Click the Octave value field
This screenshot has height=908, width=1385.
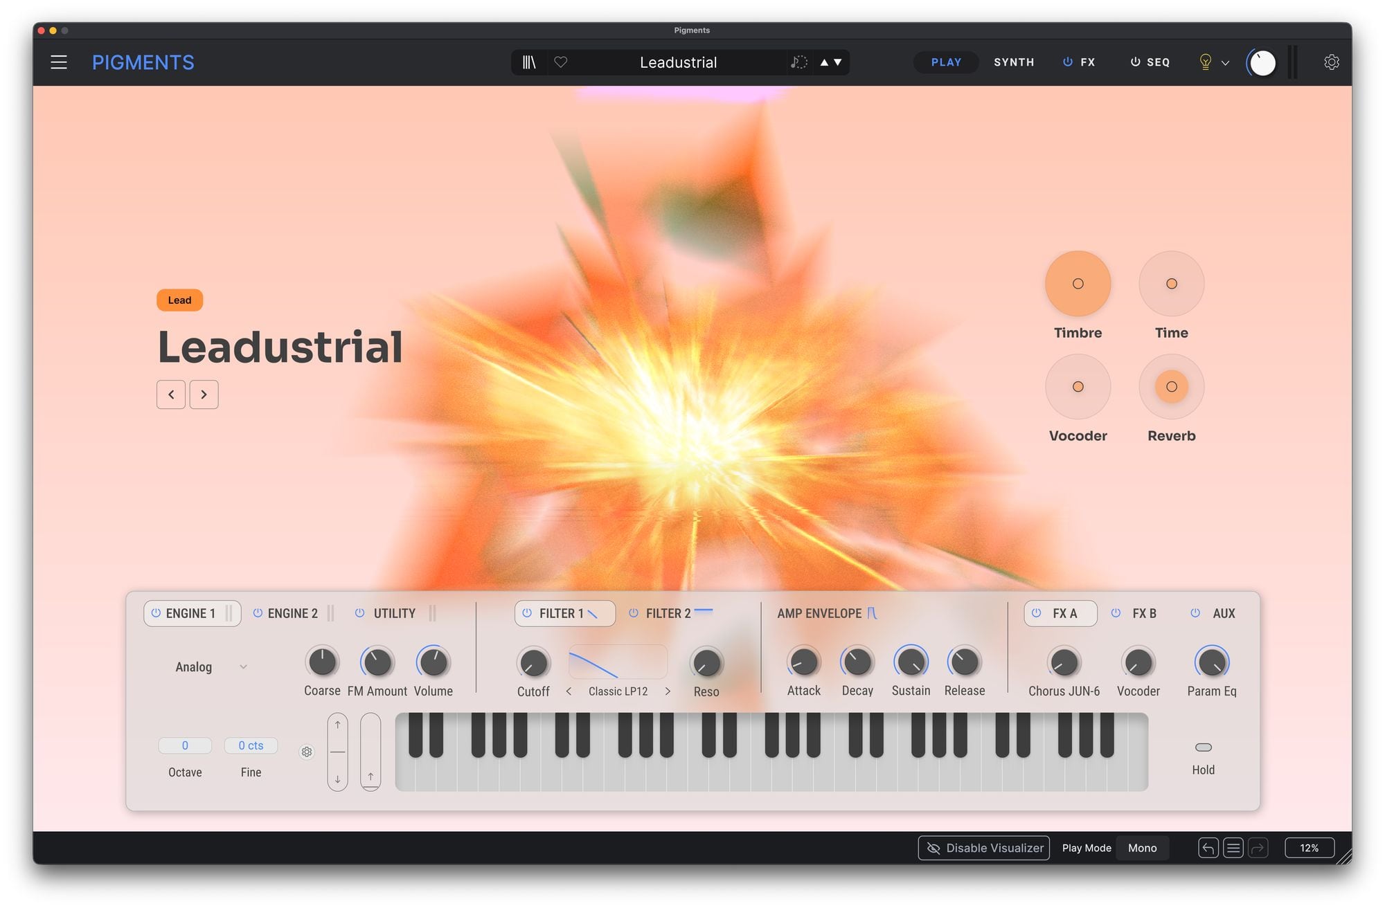tap(185, 745)
